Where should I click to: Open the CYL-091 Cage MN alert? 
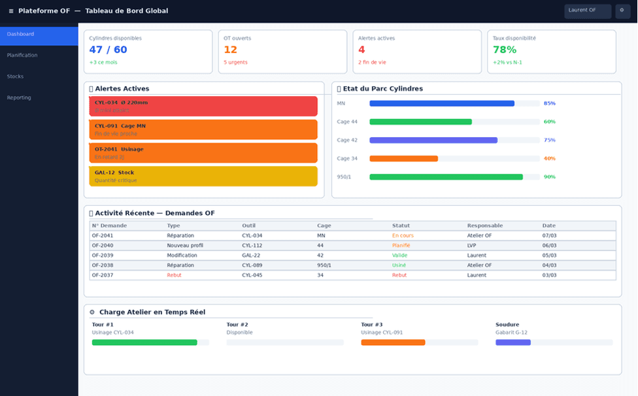(203, 129)
